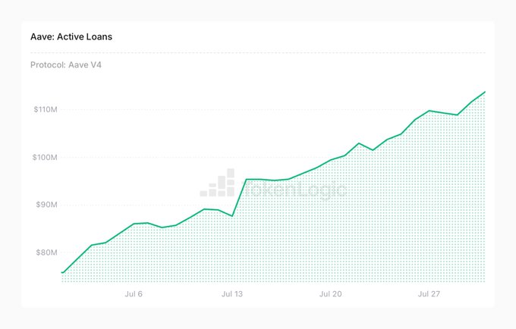516x329 pixels.
Task: Click the $80M y-axis label
Action: (x=47, y=252)
